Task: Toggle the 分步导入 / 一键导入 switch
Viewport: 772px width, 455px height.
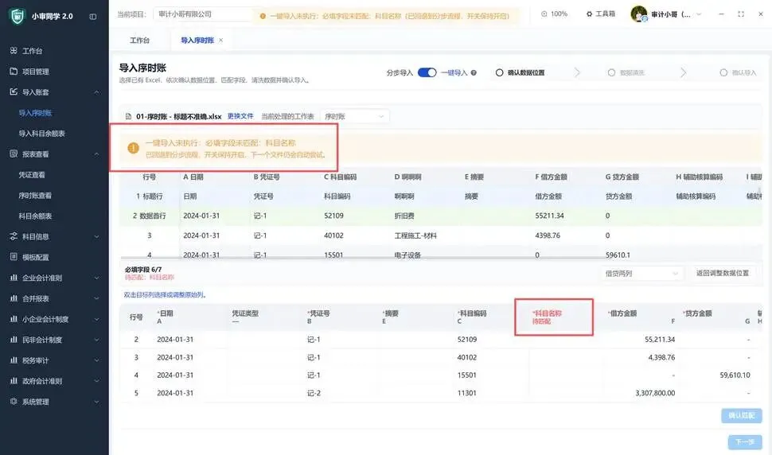Action: coord(427,73)
